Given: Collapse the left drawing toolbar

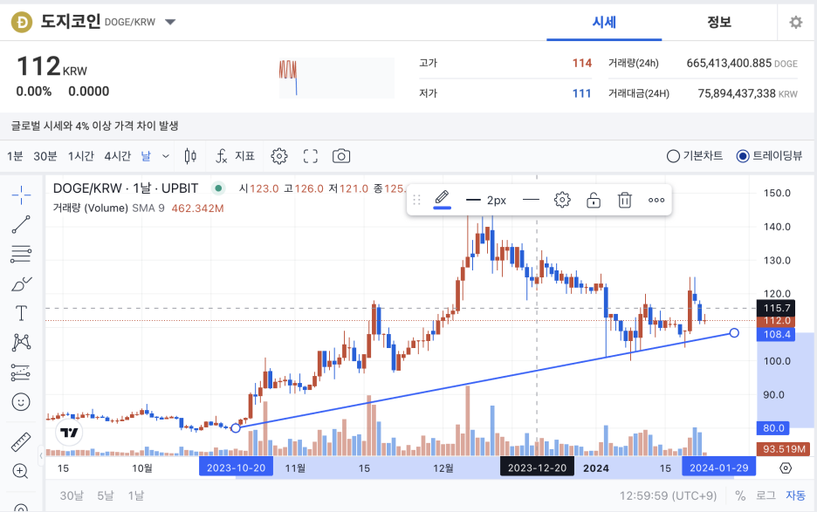Looking at the screenshot, I should [41, 456].
